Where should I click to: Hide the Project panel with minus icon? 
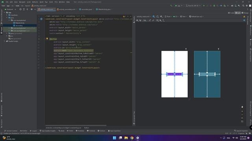pos(35,9)
